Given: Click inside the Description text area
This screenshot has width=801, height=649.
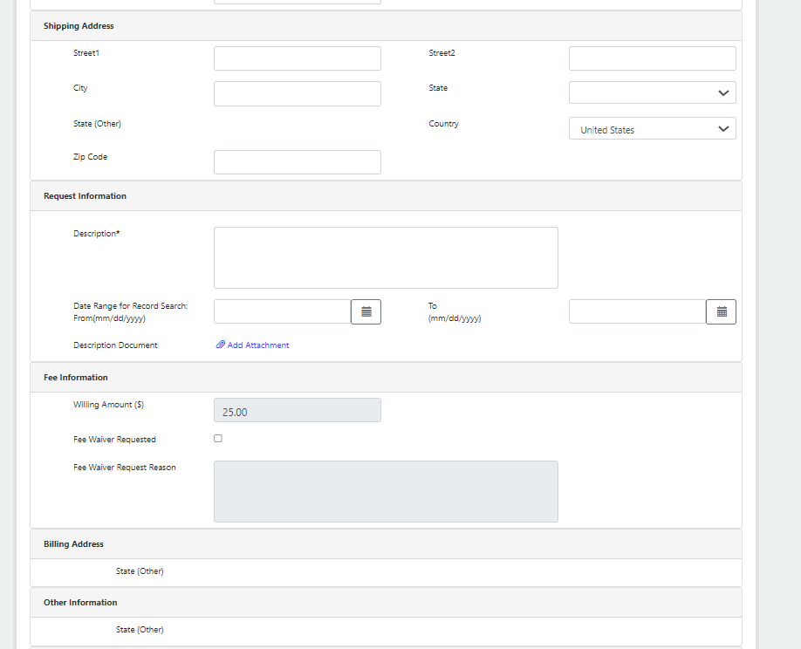Looking at the screenshot, I should pyautogui.click(x=385, y=257).
